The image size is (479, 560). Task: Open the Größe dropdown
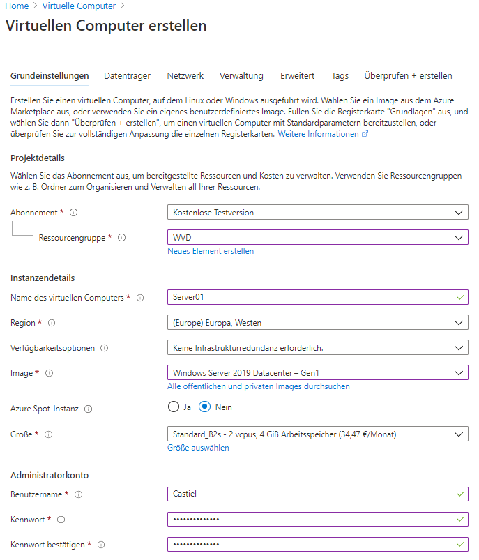coord(317,434)
